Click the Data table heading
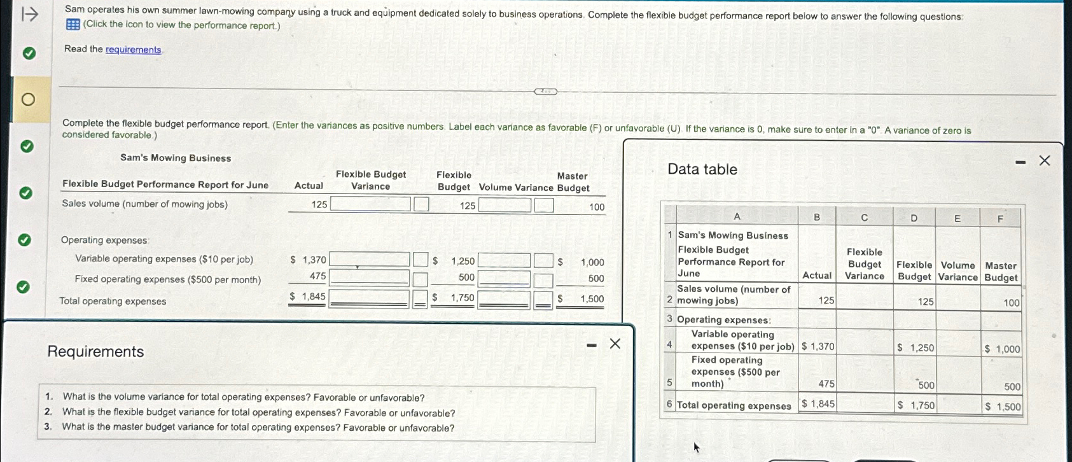Image resolution: width=1072 pixels, height=462 pixels. tap(702, 169)
